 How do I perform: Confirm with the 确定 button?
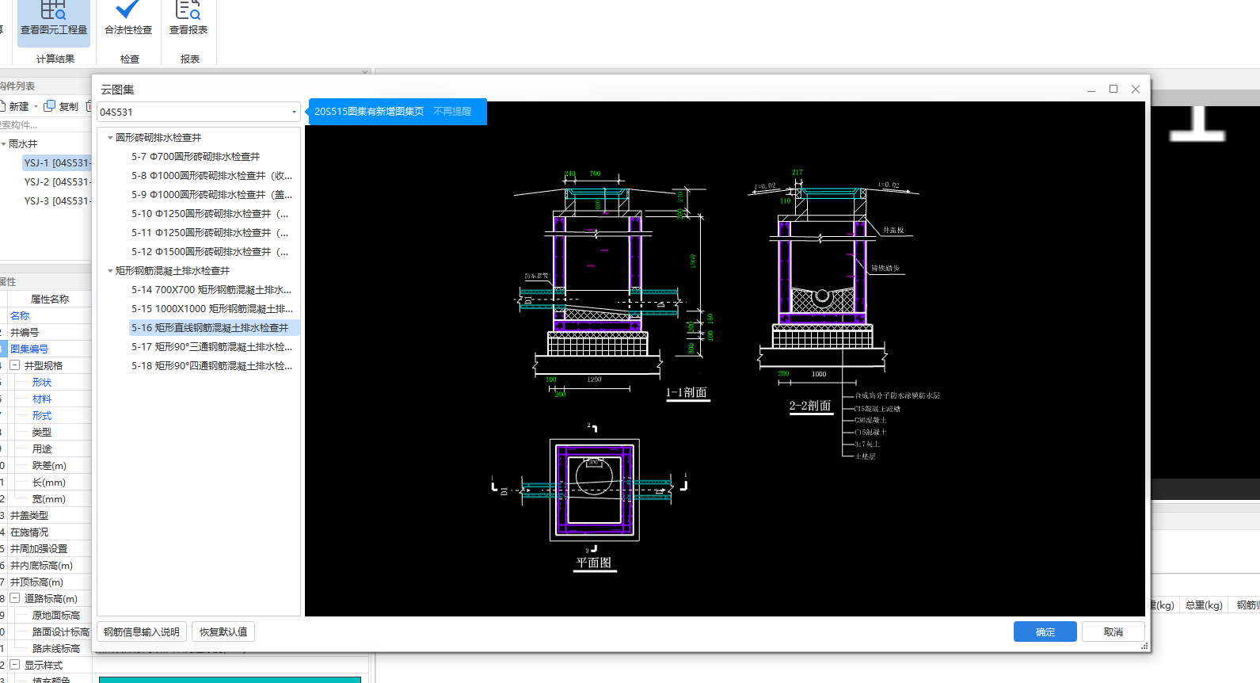(1045, 631)
